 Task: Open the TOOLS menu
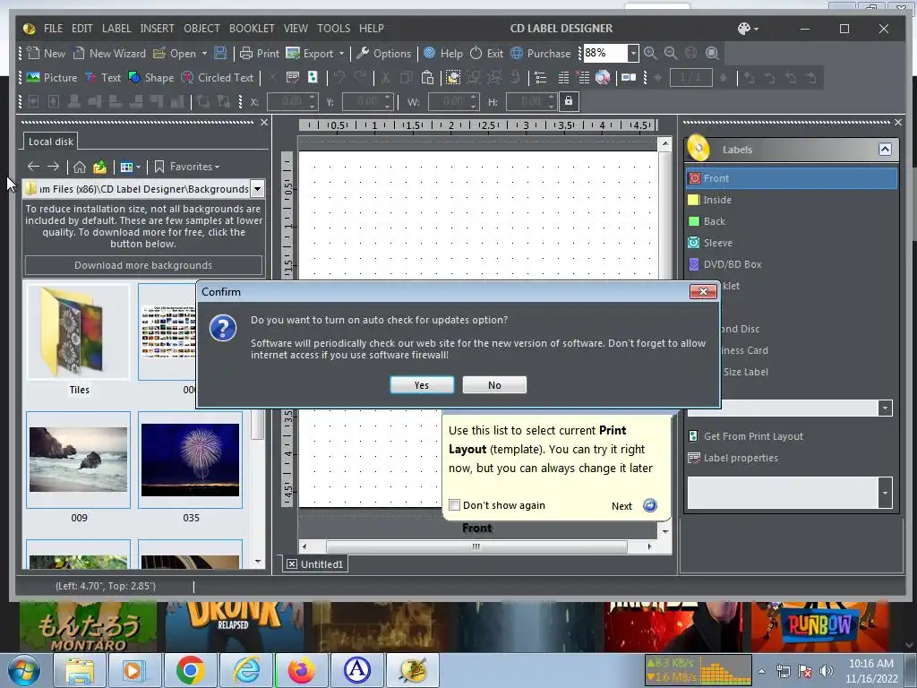tap(333, 28)
